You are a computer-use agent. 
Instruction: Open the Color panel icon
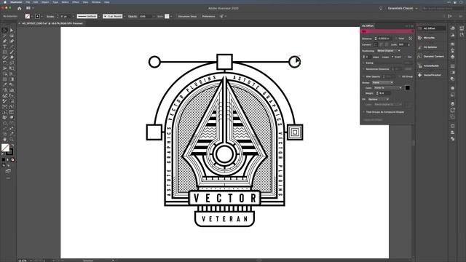pyautogui.click(x=452, y=28)
